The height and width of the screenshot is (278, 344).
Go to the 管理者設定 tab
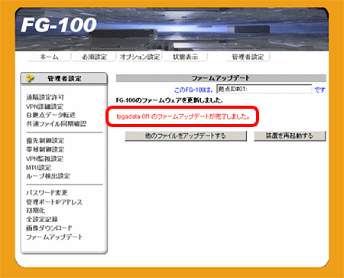click(248, 57)
